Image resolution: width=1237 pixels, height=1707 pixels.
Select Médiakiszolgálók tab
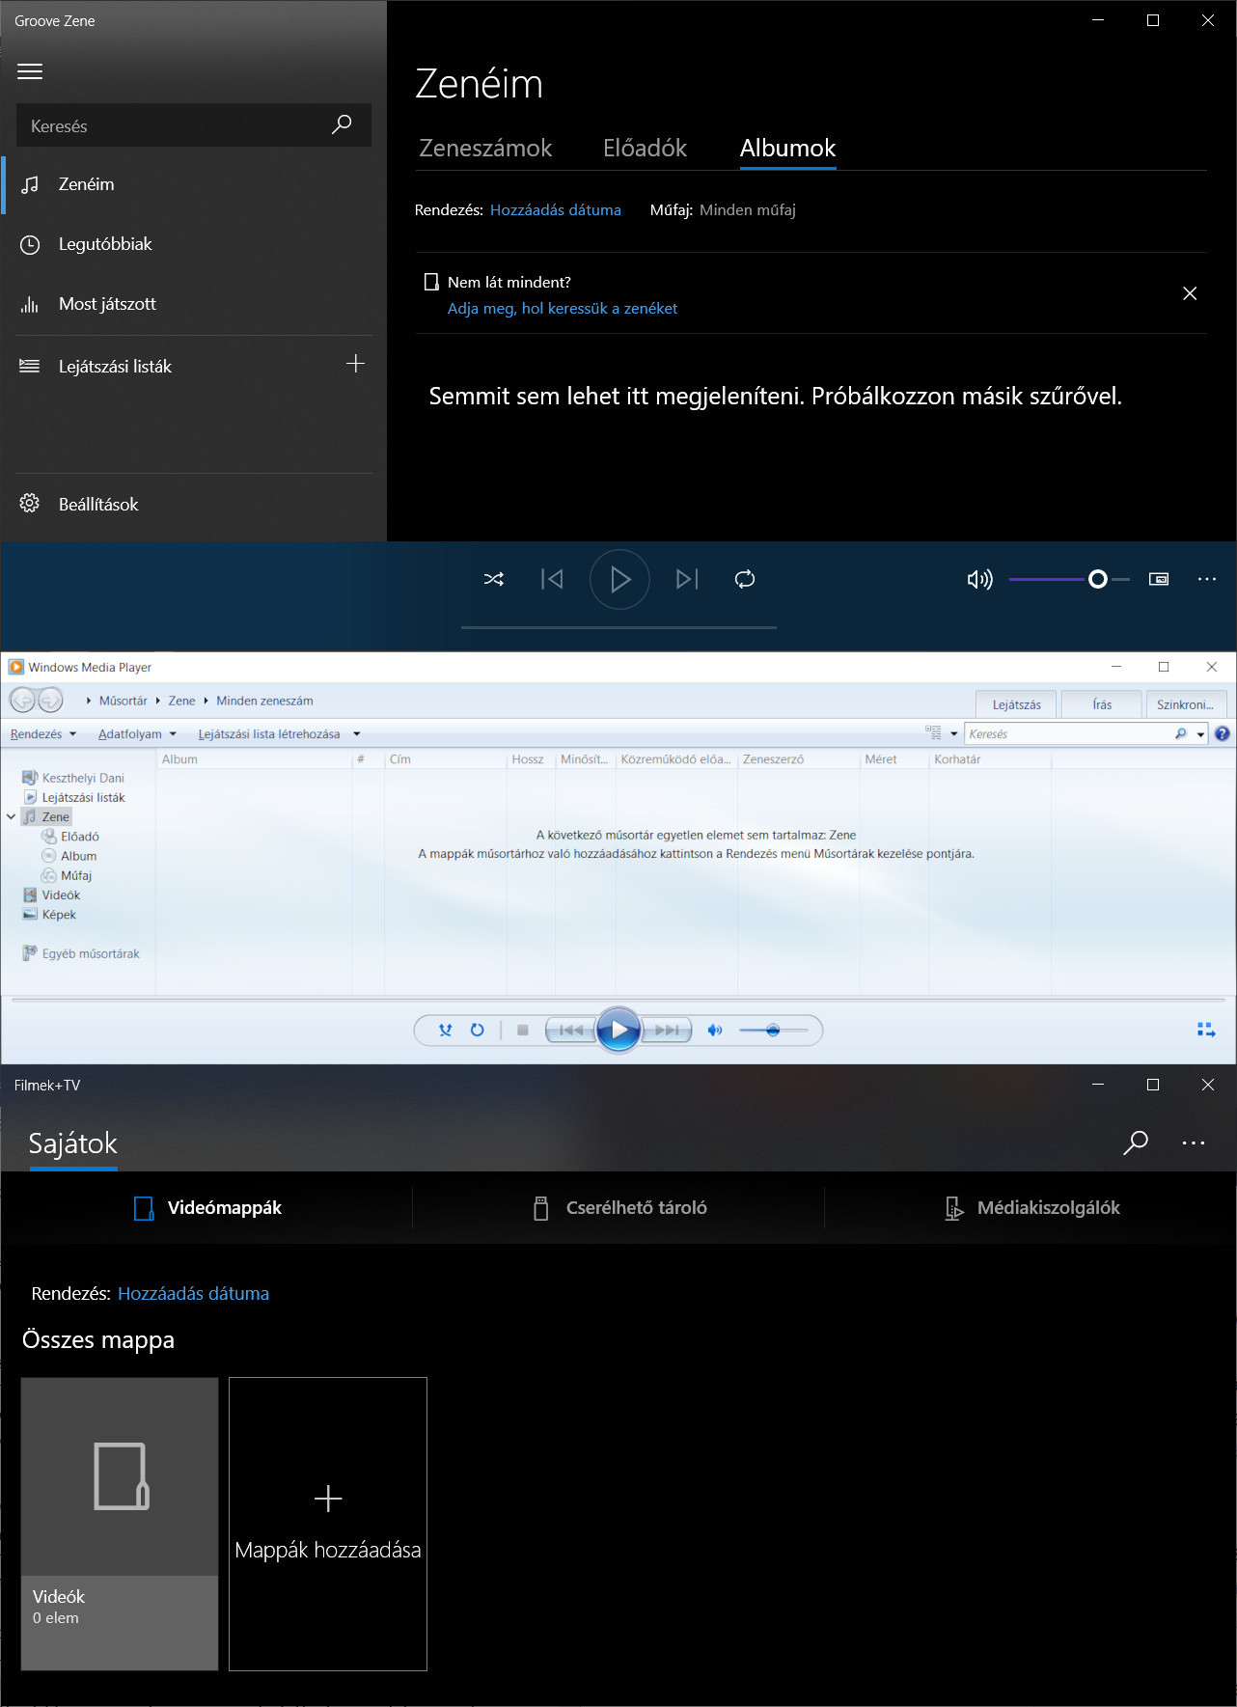click(x=1031, y=1208)
